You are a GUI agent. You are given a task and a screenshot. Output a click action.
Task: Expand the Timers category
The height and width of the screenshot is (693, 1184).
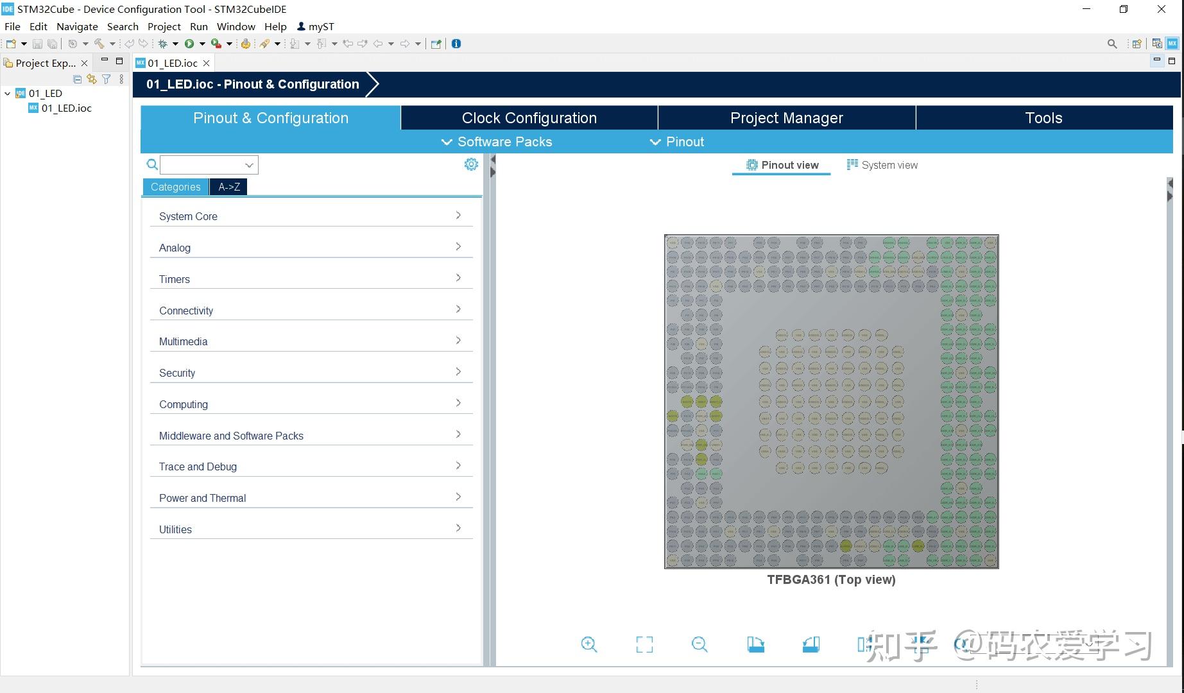[311, 278]
